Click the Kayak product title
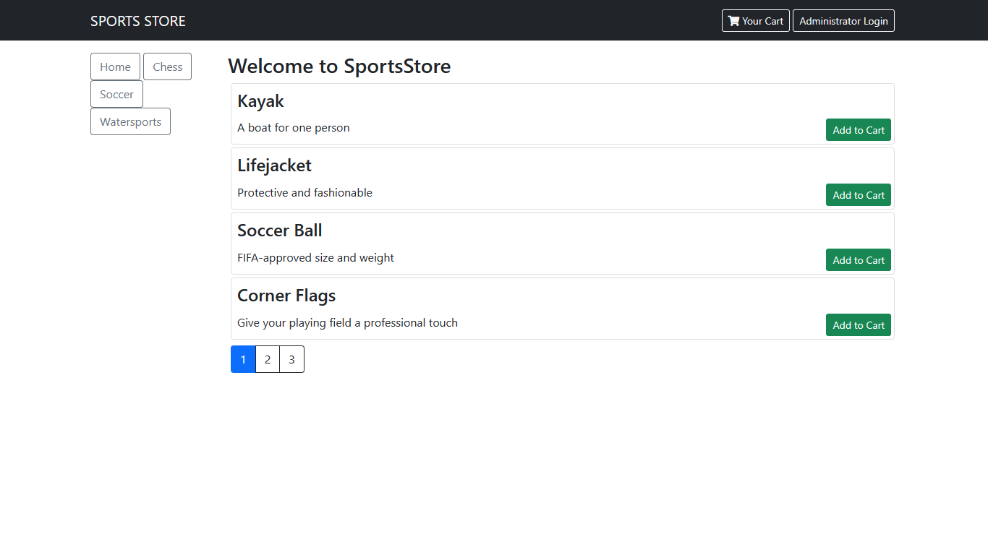This screenshot has width=988, height=555. tap(260, 101)
